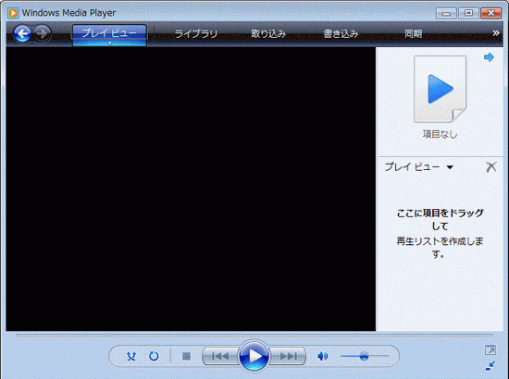Click the greyed forward navigation arrow
The width and height of the screenshot is (509, 379).
point(43,33)
